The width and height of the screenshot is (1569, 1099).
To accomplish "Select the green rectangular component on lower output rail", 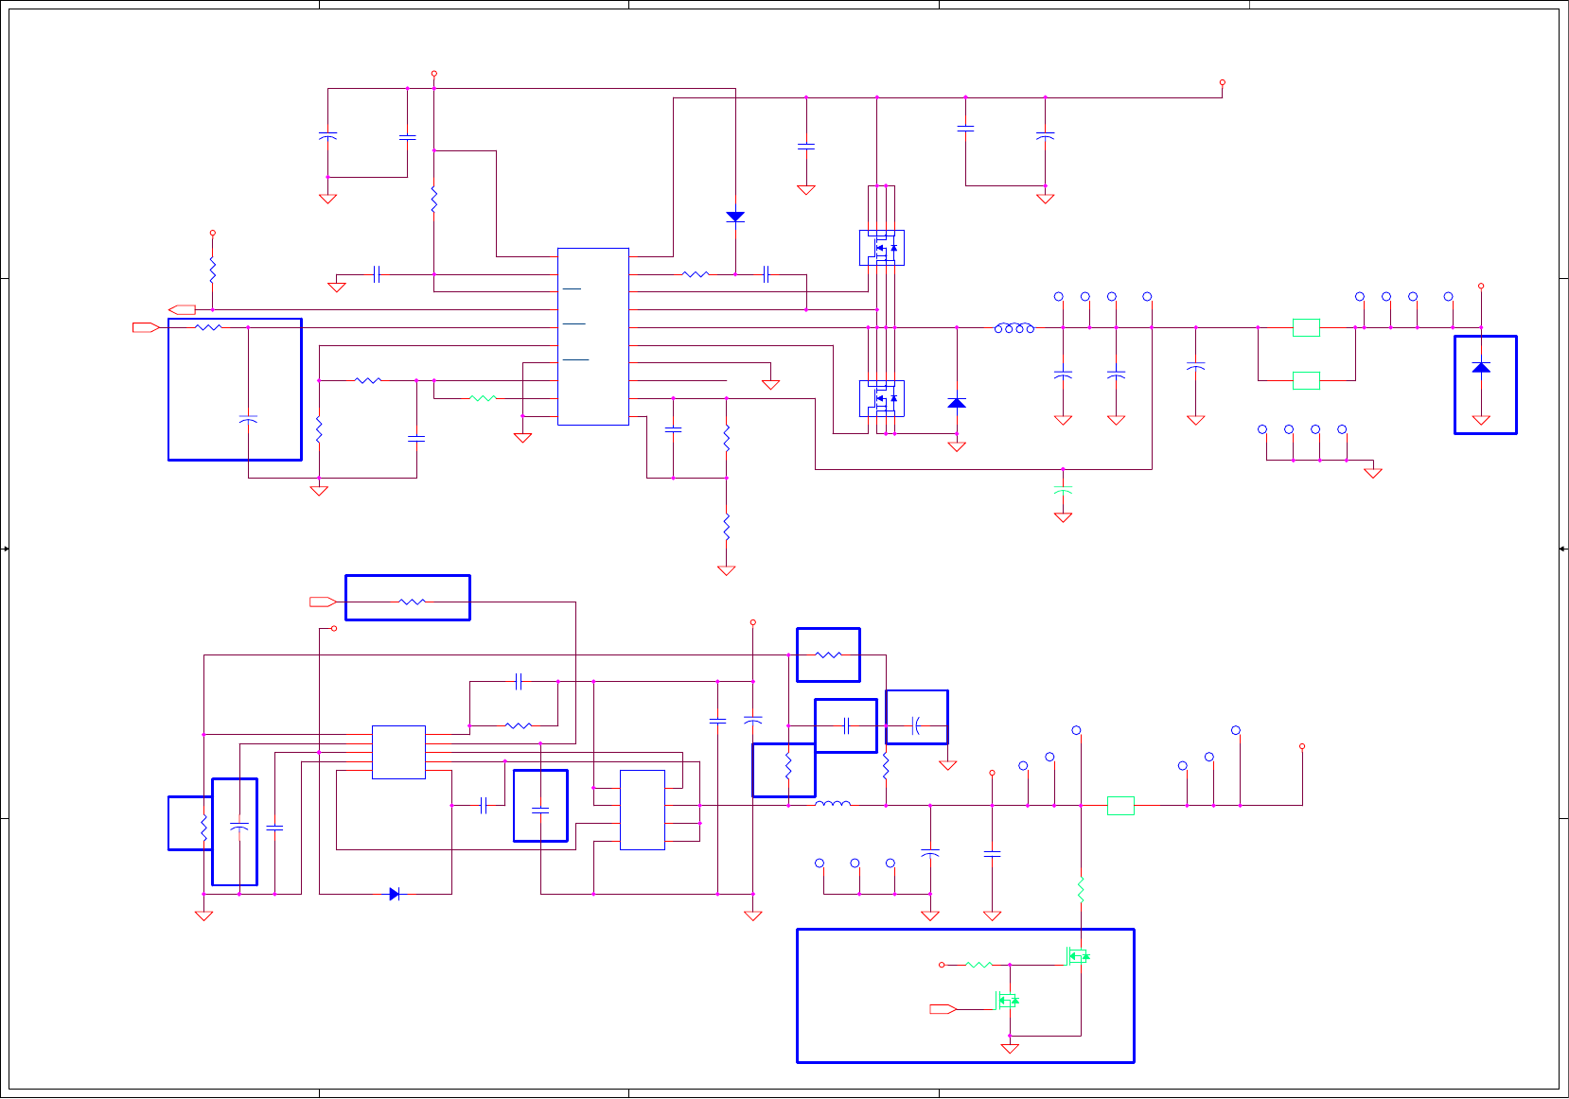I will click(1120, 806).
